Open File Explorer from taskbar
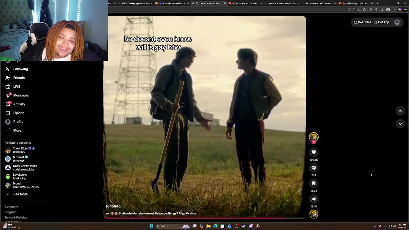 pos(208,226)
